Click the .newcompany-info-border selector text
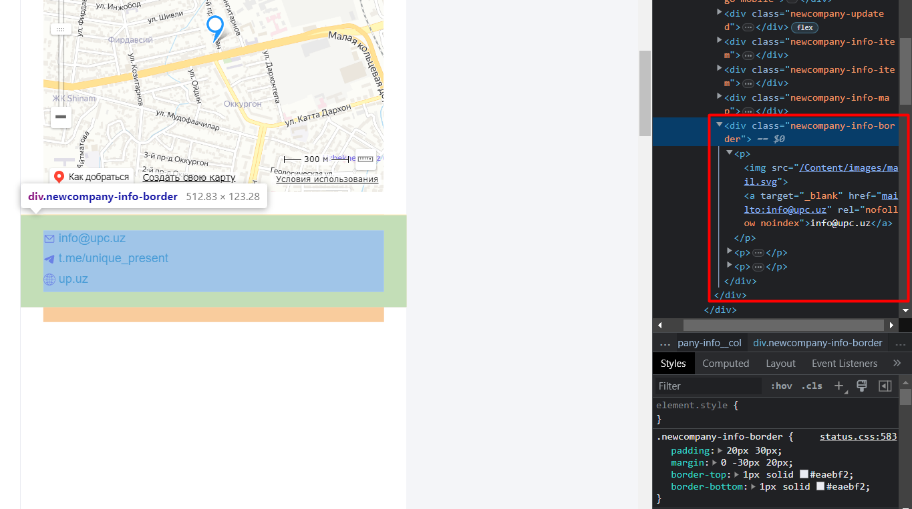This screenshot has height=509, width=912. click(720, 436)
